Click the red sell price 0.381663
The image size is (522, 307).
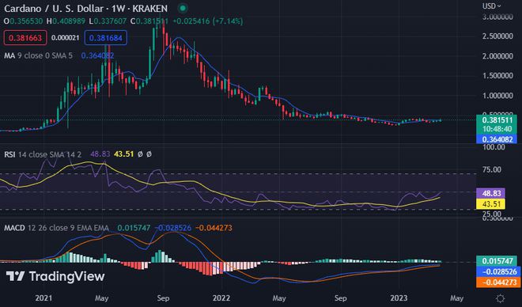(25, 38)
